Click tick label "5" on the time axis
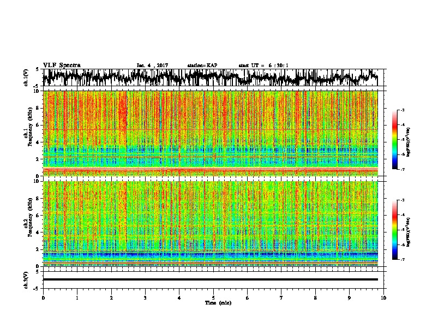This screenshot has height=334, width=432. pos(213,298)
